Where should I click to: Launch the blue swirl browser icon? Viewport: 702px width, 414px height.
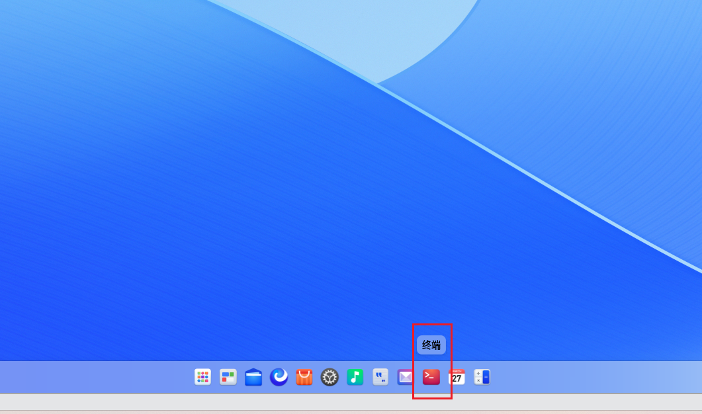[x=279, y=377]
